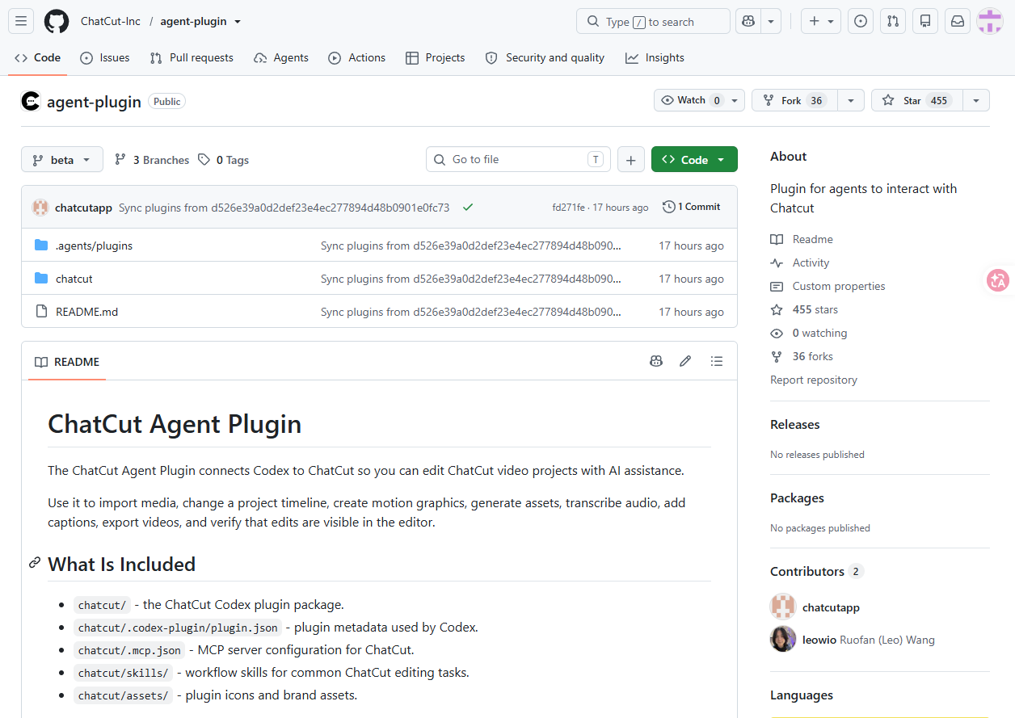1015x718 pixels.
Task: Open the agent-plugin repo name dropdown caret
Action: (x=238, y=22)
